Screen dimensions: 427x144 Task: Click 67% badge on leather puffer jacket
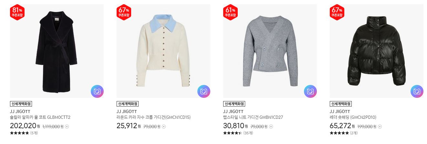pos(337,12)
